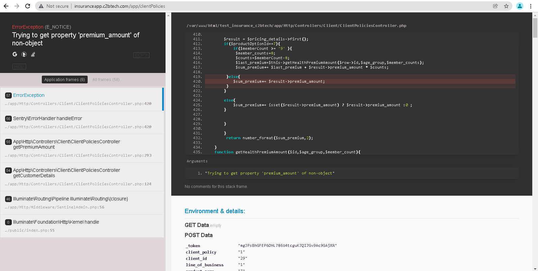Switch to All frames (58) tab
The image size is (538, 271).
[106, 80]
